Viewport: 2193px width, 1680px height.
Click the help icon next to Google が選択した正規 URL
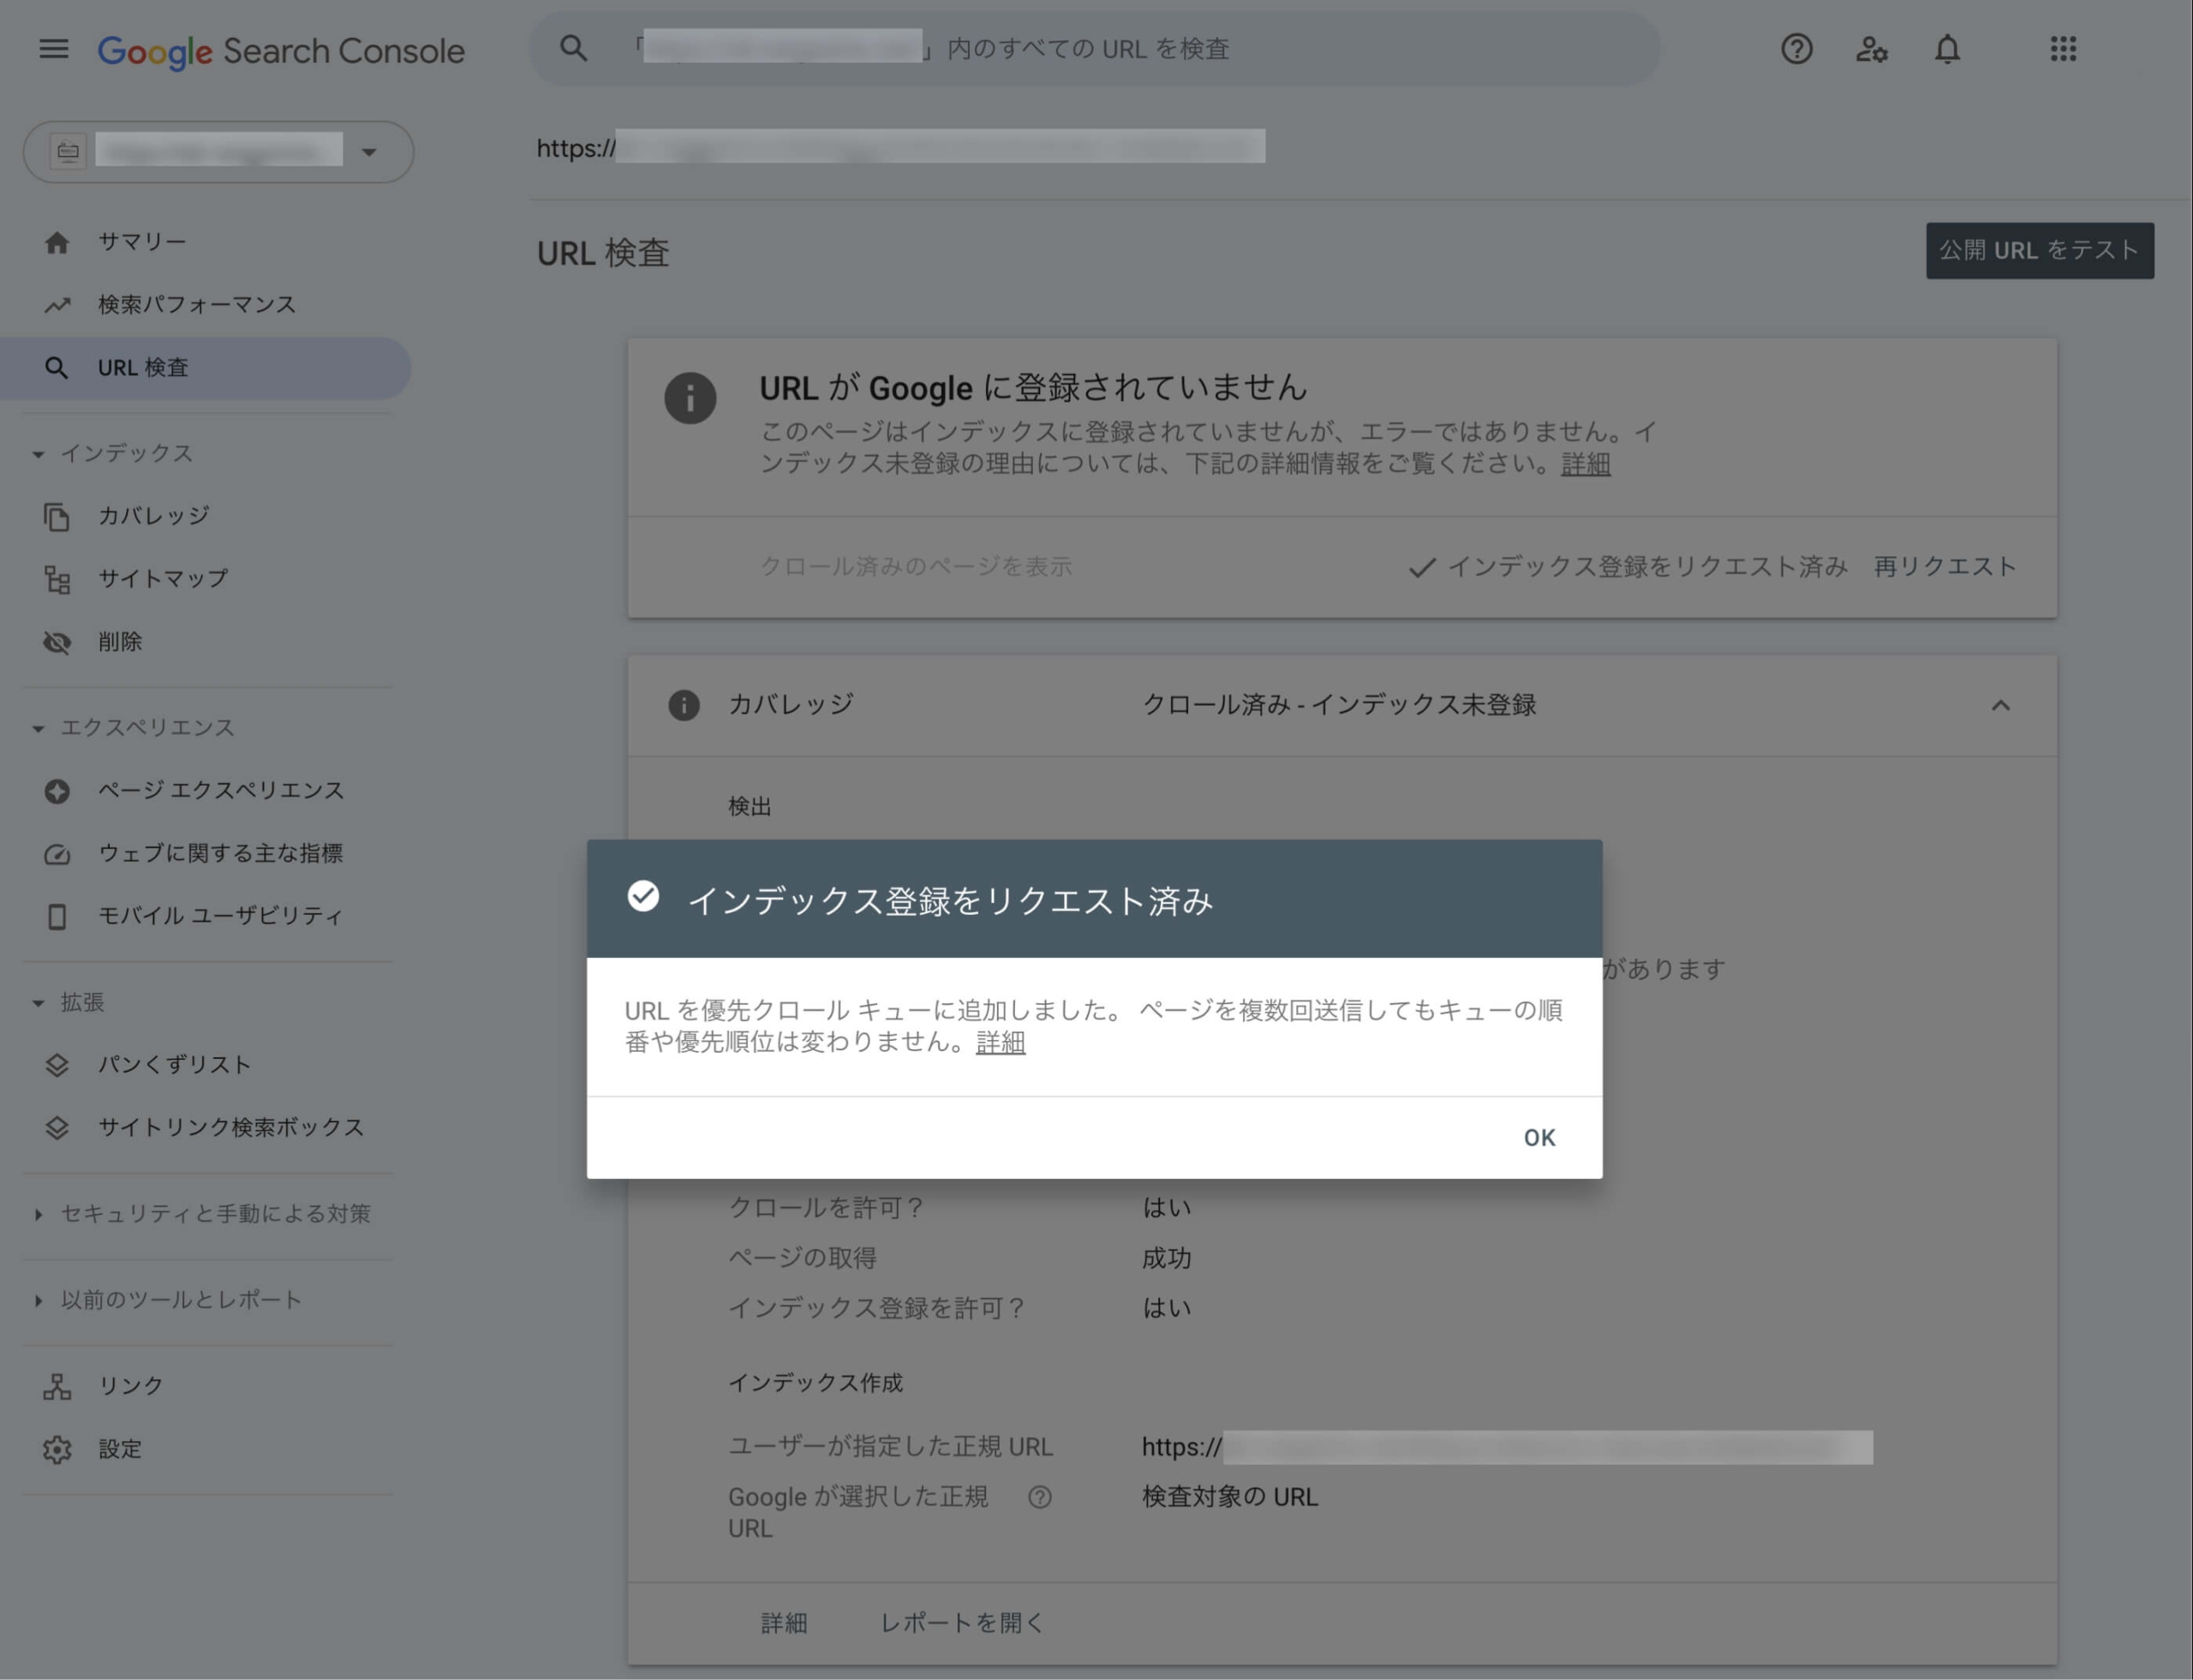click(1040, 1497)
